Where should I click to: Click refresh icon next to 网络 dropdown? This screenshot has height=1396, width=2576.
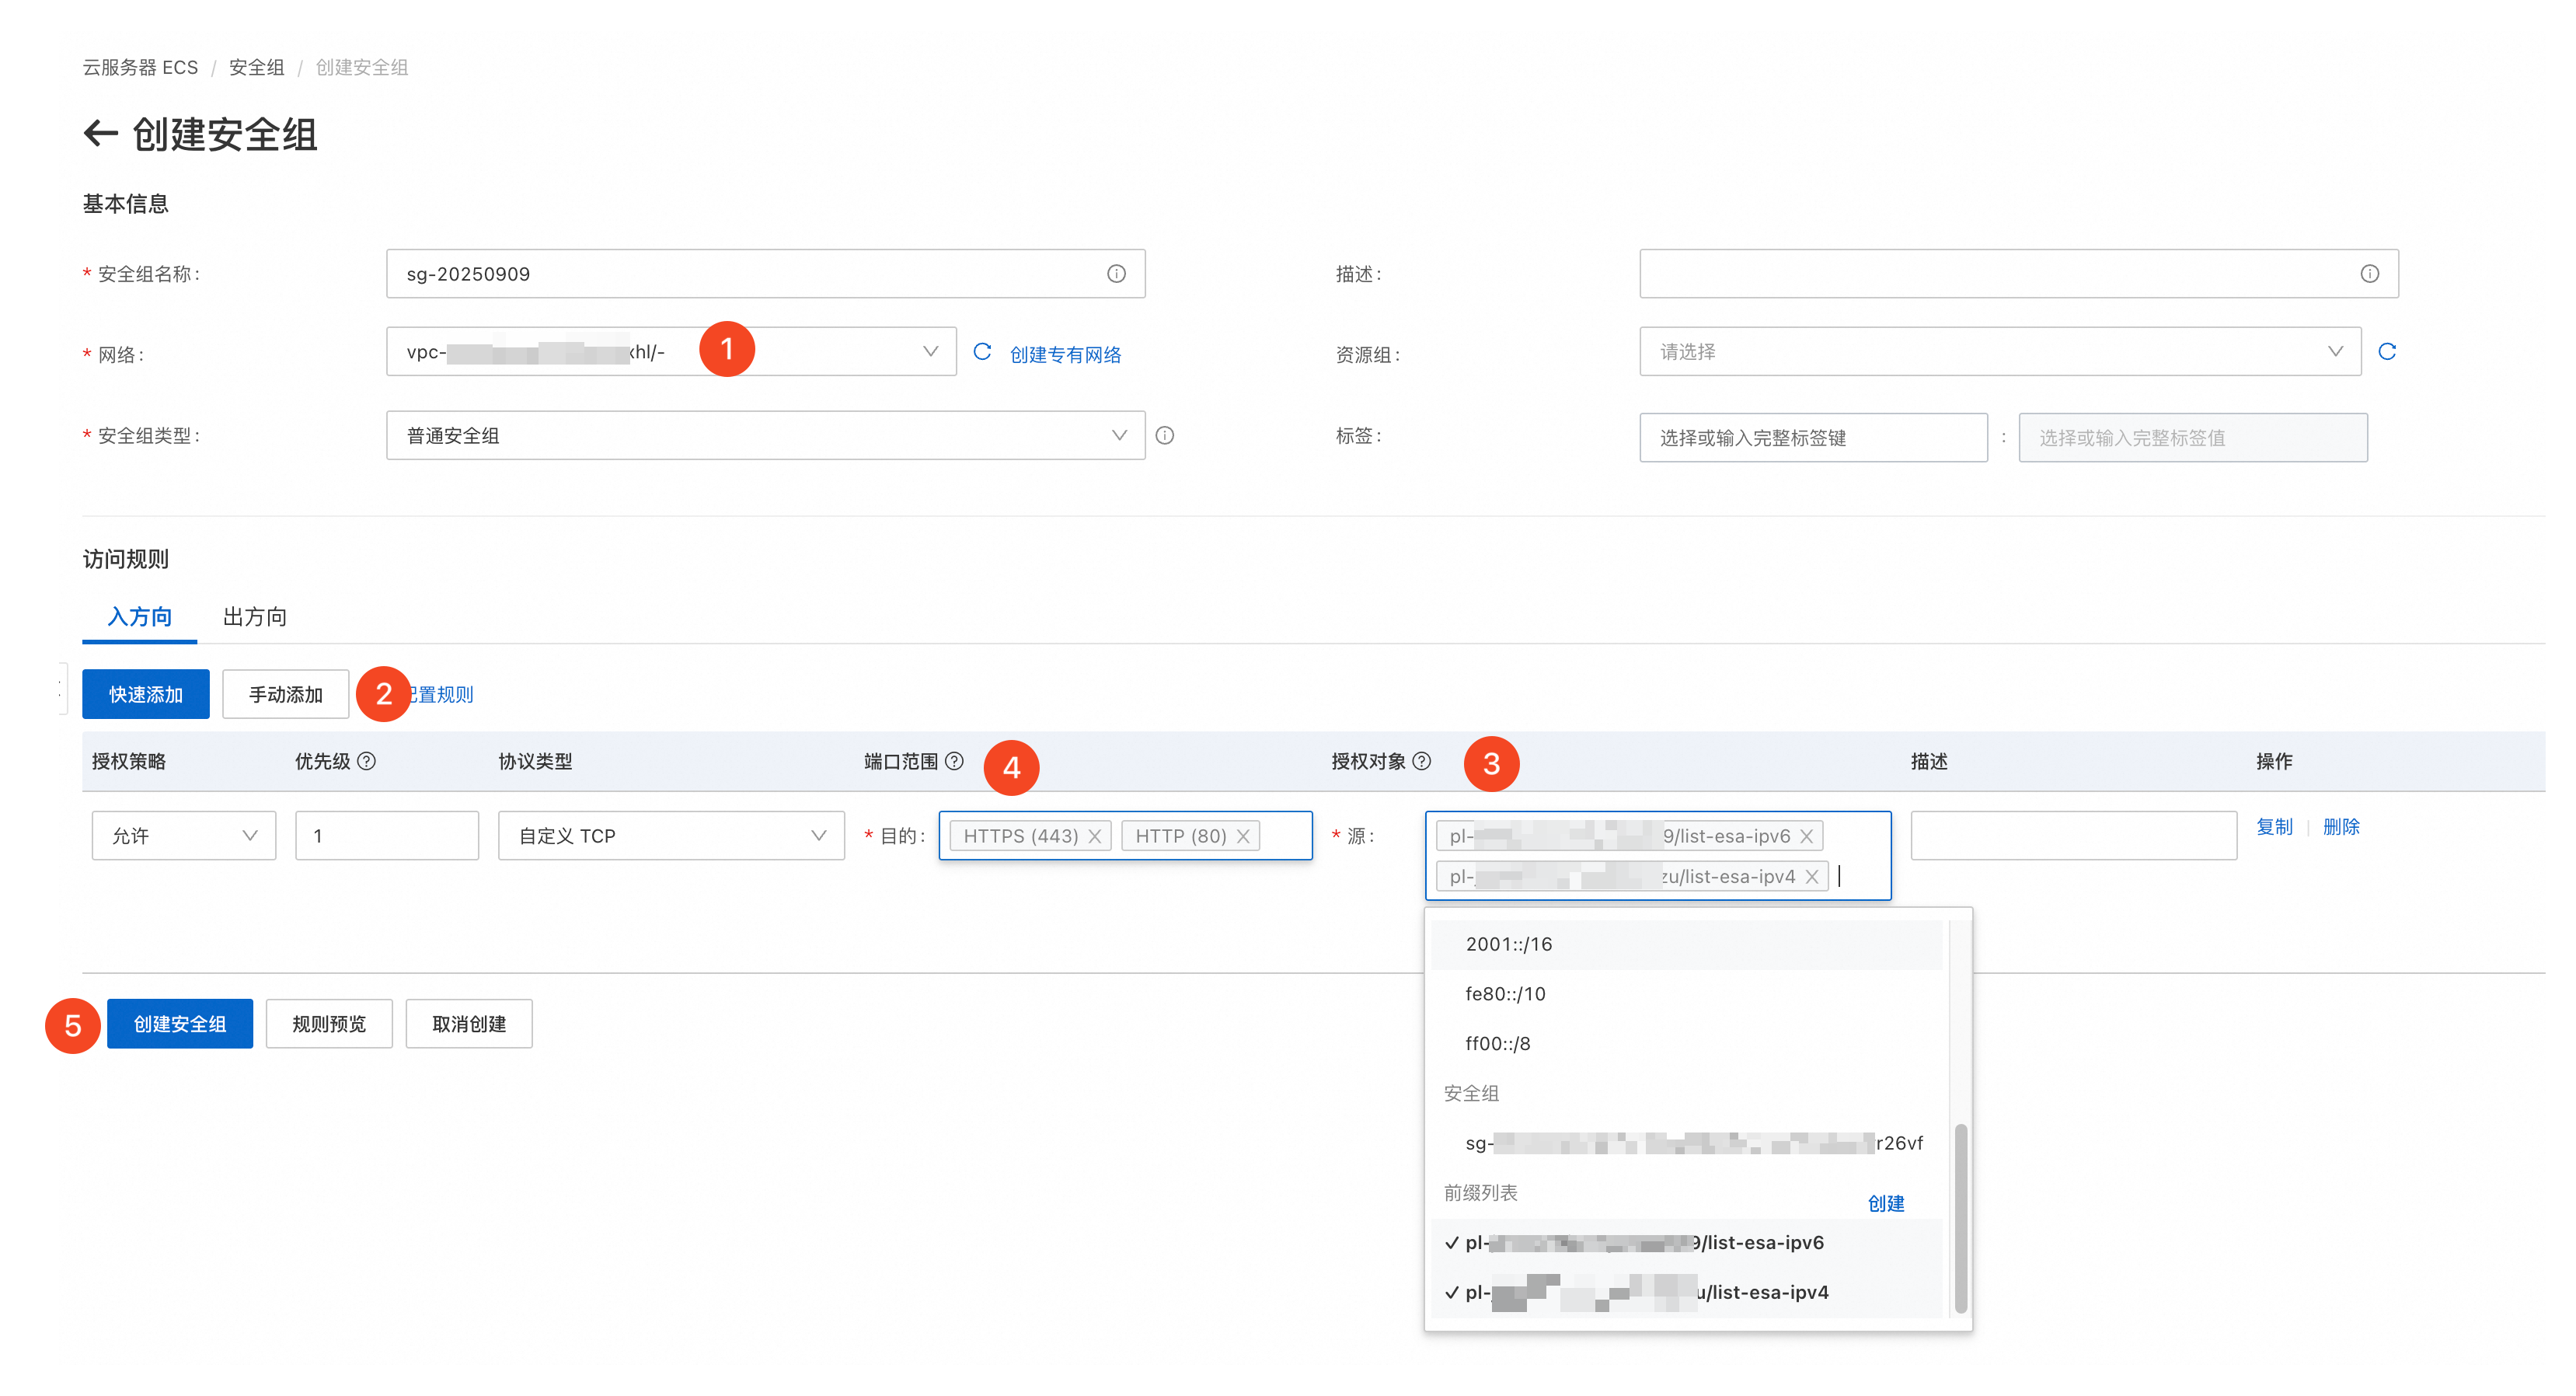point(982,352)
